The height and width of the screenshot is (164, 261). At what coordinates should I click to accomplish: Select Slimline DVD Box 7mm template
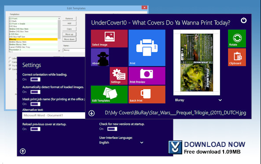point(33,32)
